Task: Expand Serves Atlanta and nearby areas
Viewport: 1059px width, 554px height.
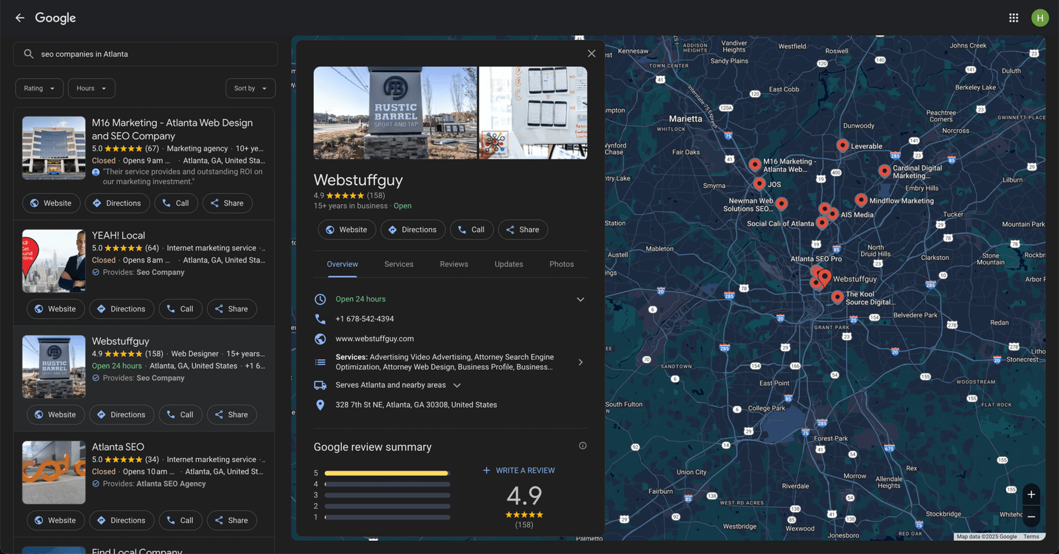Action: click(x=457, y=385)
